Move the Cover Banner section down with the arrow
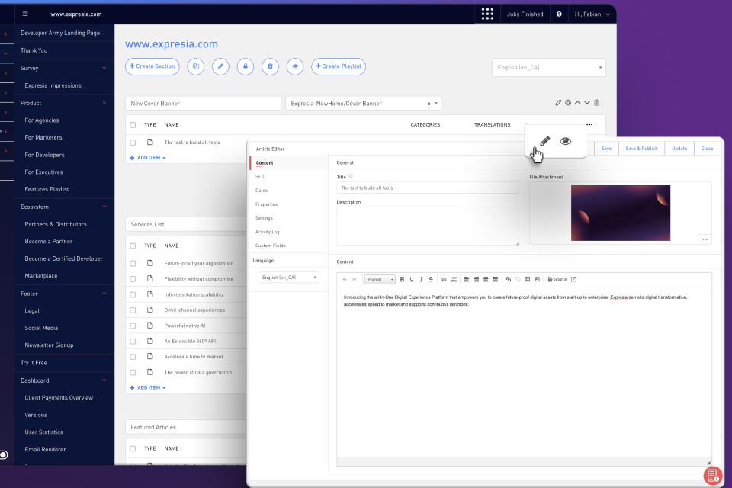Screen dimensions: 732x488 coord(587,103)
